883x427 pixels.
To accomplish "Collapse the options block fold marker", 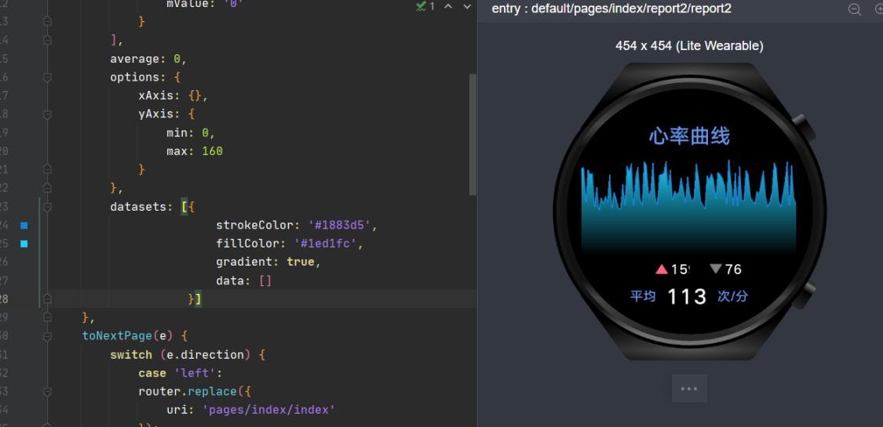I will point(47,77).
